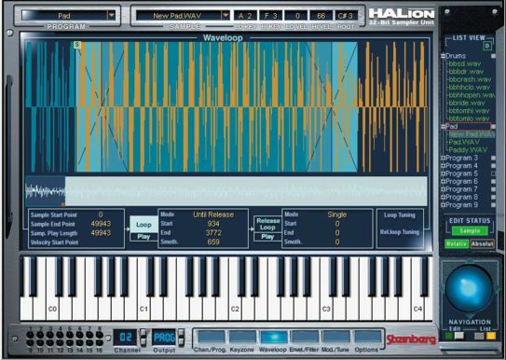
Task: Open the Program dropdown arrow
Action: 111,15
